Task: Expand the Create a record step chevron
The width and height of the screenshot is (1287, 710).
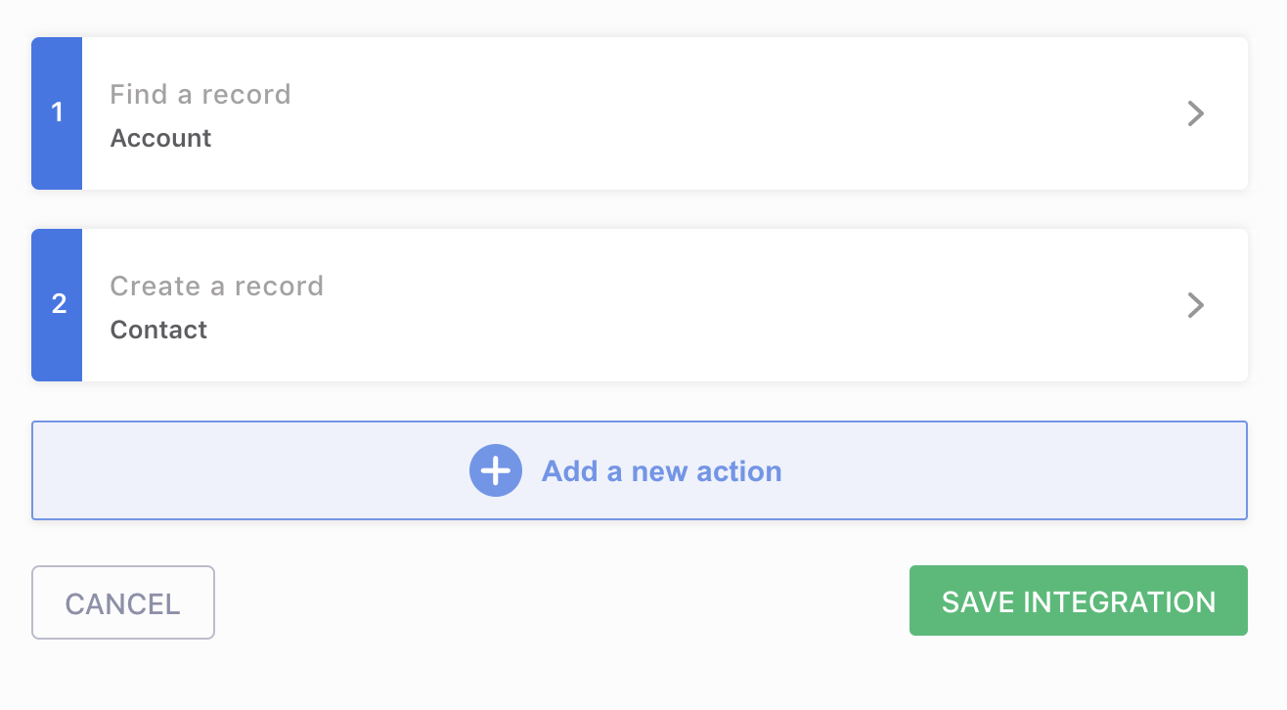Action: [x=1195, y=305]
